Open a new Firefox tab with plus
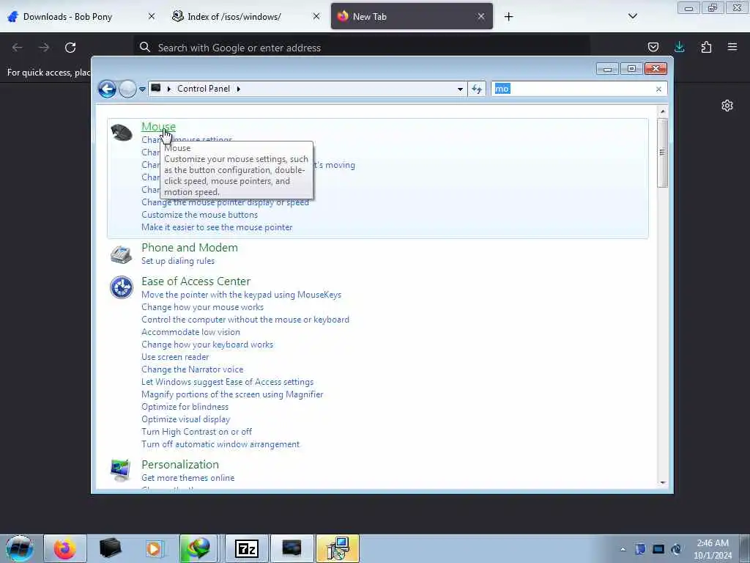The width and height of the screenshot is (750, 563). (x=508, y=17)
